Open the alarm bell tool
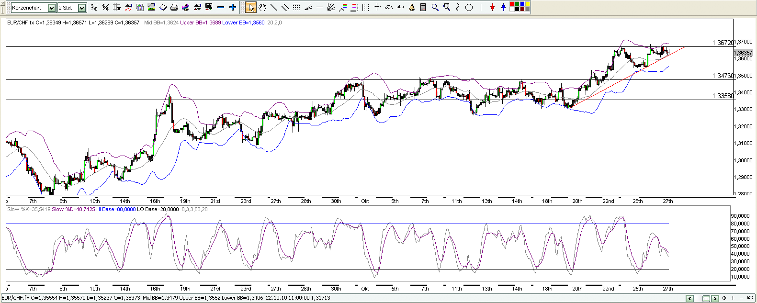 coord(412,7)
